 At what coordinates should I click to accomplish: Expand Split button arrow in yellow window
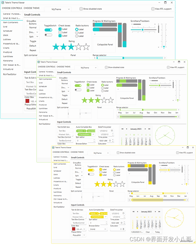82,176
